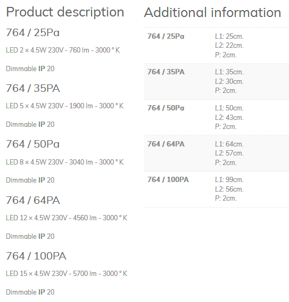Click the 3040 lm LED specification line
Viewport: 289px width, 302px height.
[x=65, y=162]
